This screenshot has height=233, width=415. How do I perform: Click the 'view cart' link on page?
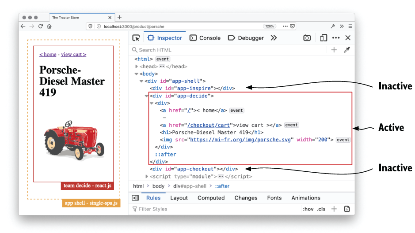(73, 54)
